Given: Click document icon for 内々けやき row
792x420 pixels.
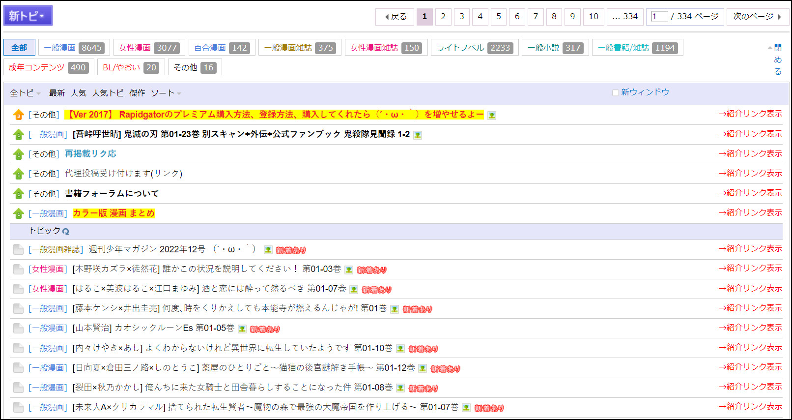Looking at the screenshot, I should click(18, 348).
